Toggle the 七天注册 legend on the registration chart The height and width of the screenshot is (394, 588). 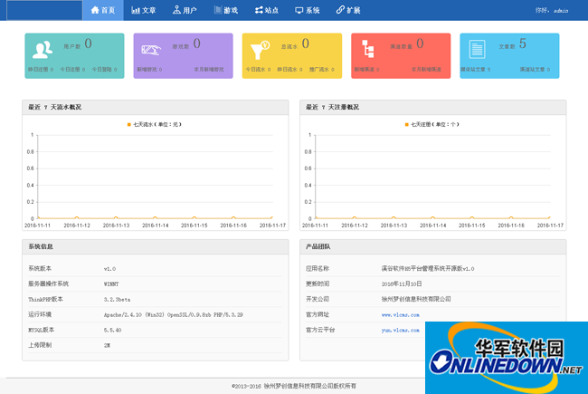[432, 124]
